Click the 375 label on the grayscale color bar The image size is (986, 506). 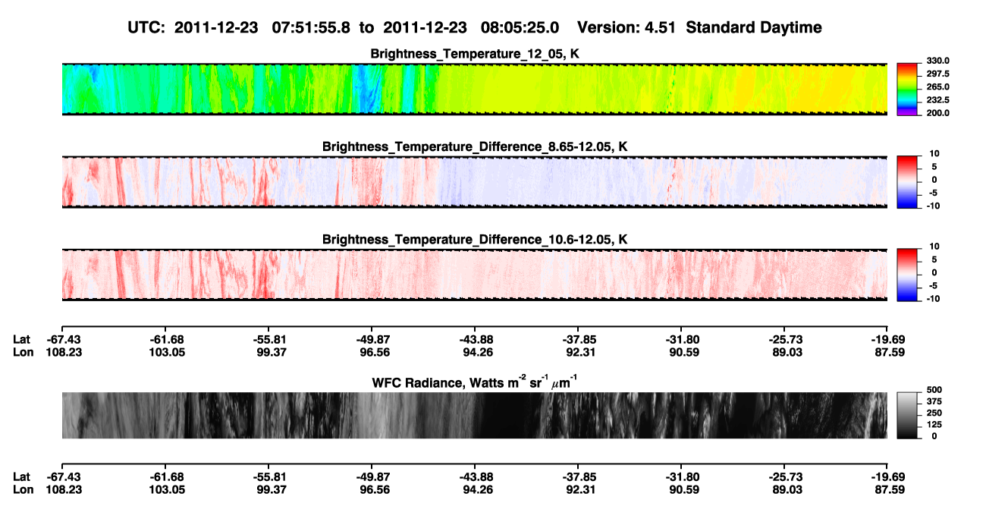point(934,401)
